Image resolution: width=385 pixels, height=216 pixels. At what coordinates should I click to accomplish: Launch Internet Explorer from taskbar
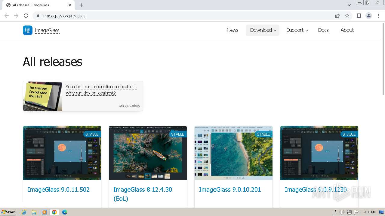[x=24, y=212]
